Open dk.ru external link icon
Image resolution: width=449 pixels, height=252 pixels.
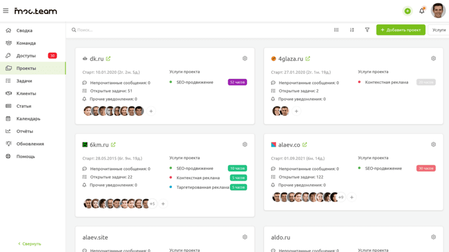coord(108,59)
